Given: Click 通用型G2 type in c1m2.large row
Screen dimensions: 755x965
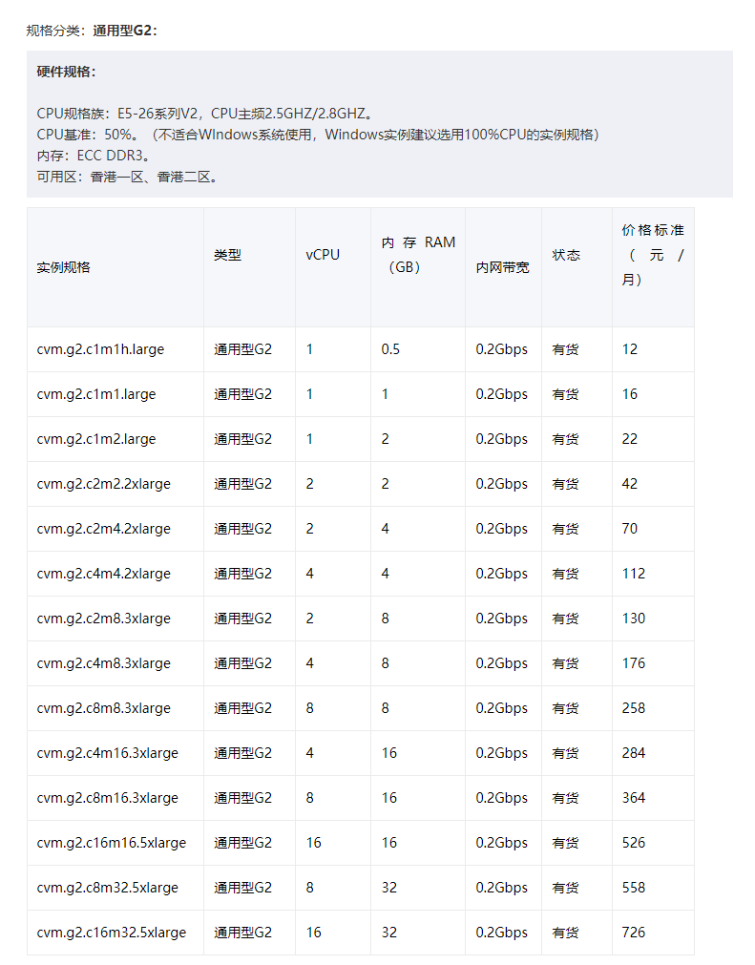Looking at the screenshot, I should (242, 439).
